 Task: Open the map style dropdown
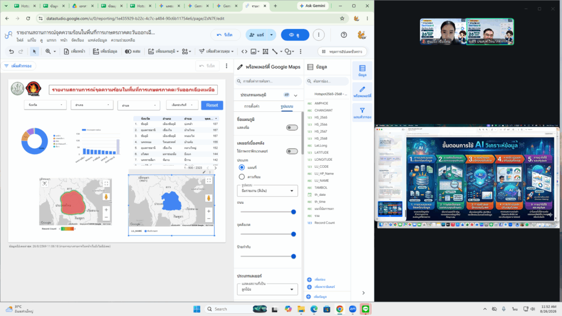(x=267, y=190)
